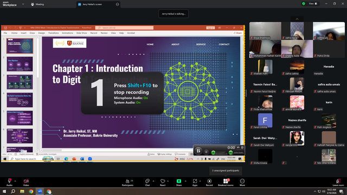The width and height of the screenshot is (347, 195).
Task: Open the Animations tab in PowerPoint
Action: click(x=67, y=33)
